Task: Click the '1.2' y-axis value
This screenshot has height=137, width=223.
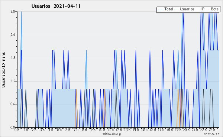Action: coord(13,81)
